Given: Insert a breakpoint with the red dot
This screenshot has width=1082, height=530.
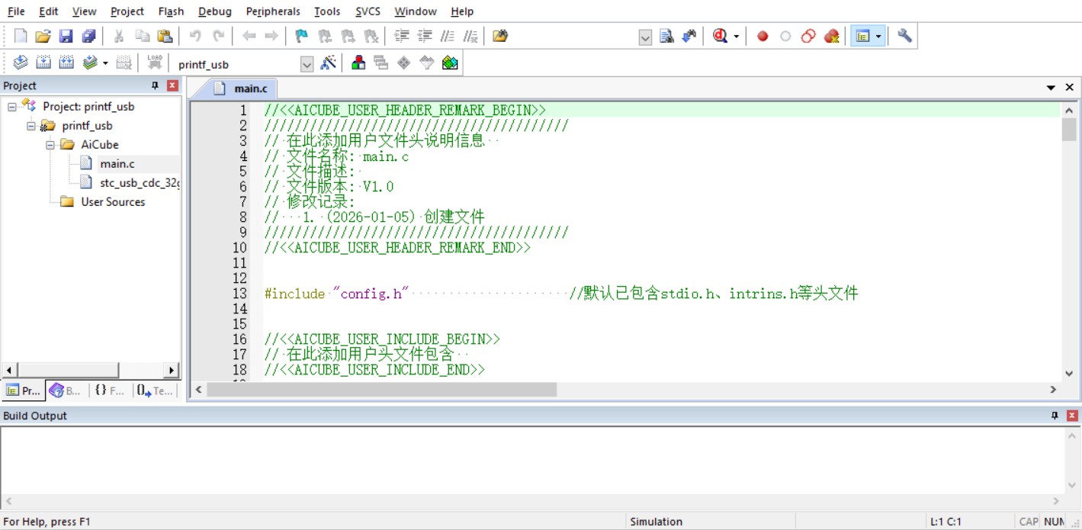Looking at the screenshot, I should 762,36.
